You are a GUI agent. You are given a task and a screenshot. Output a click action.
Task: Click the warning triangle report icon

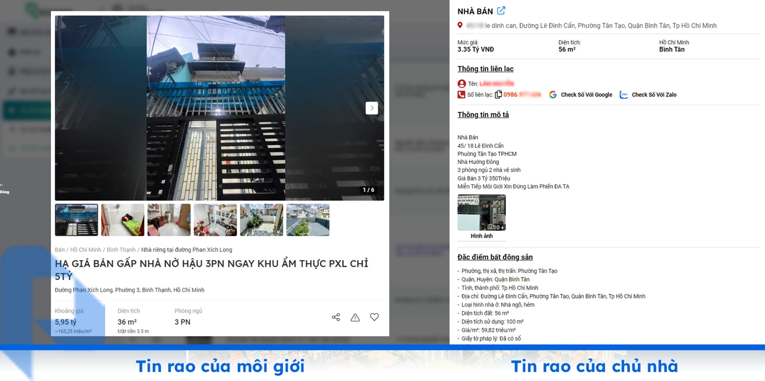355,317
